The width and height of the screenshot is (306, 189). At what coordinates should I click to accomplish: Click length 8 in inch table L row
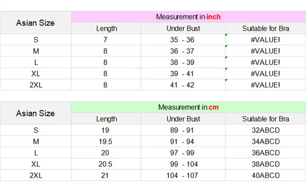click(106, 62)
